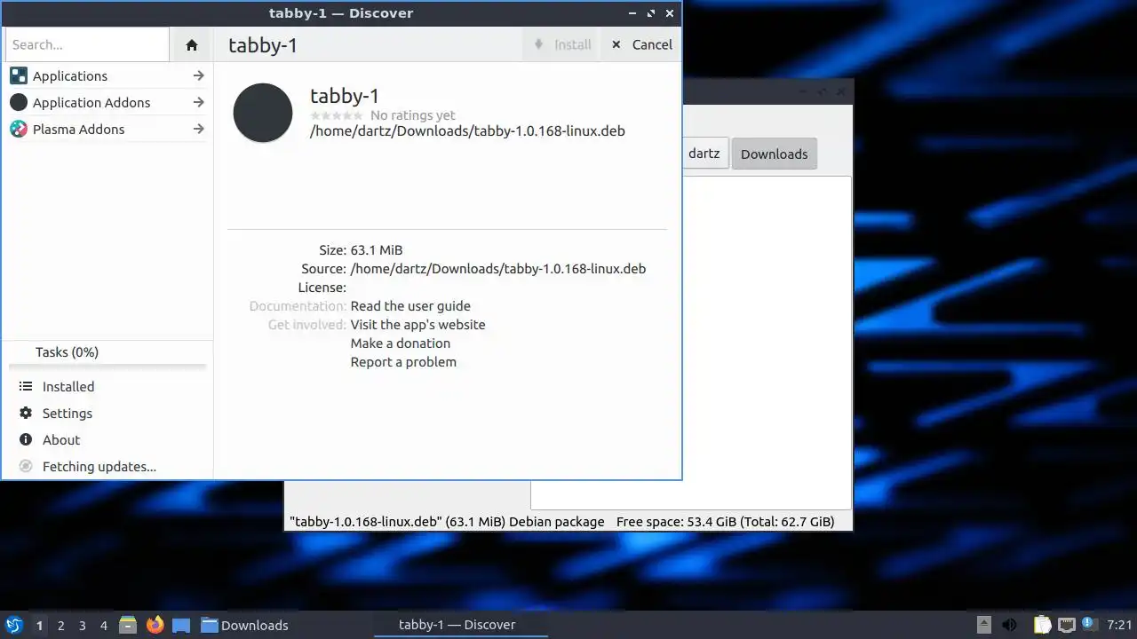Open Visit the app's website link

pyautogui.click(x=417, y=324)
